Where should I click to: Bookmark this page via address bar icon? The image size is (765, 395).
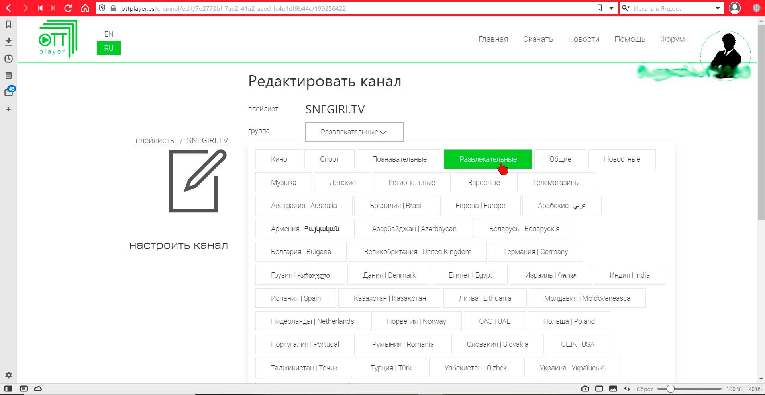[599, 8]
